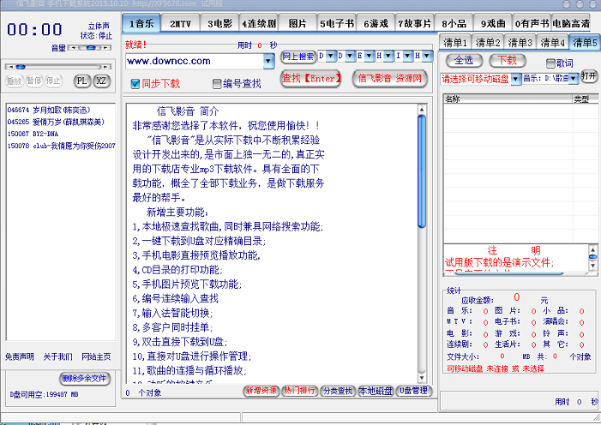
Task: Click the 分类查找 button
Action: pos(338,391)
